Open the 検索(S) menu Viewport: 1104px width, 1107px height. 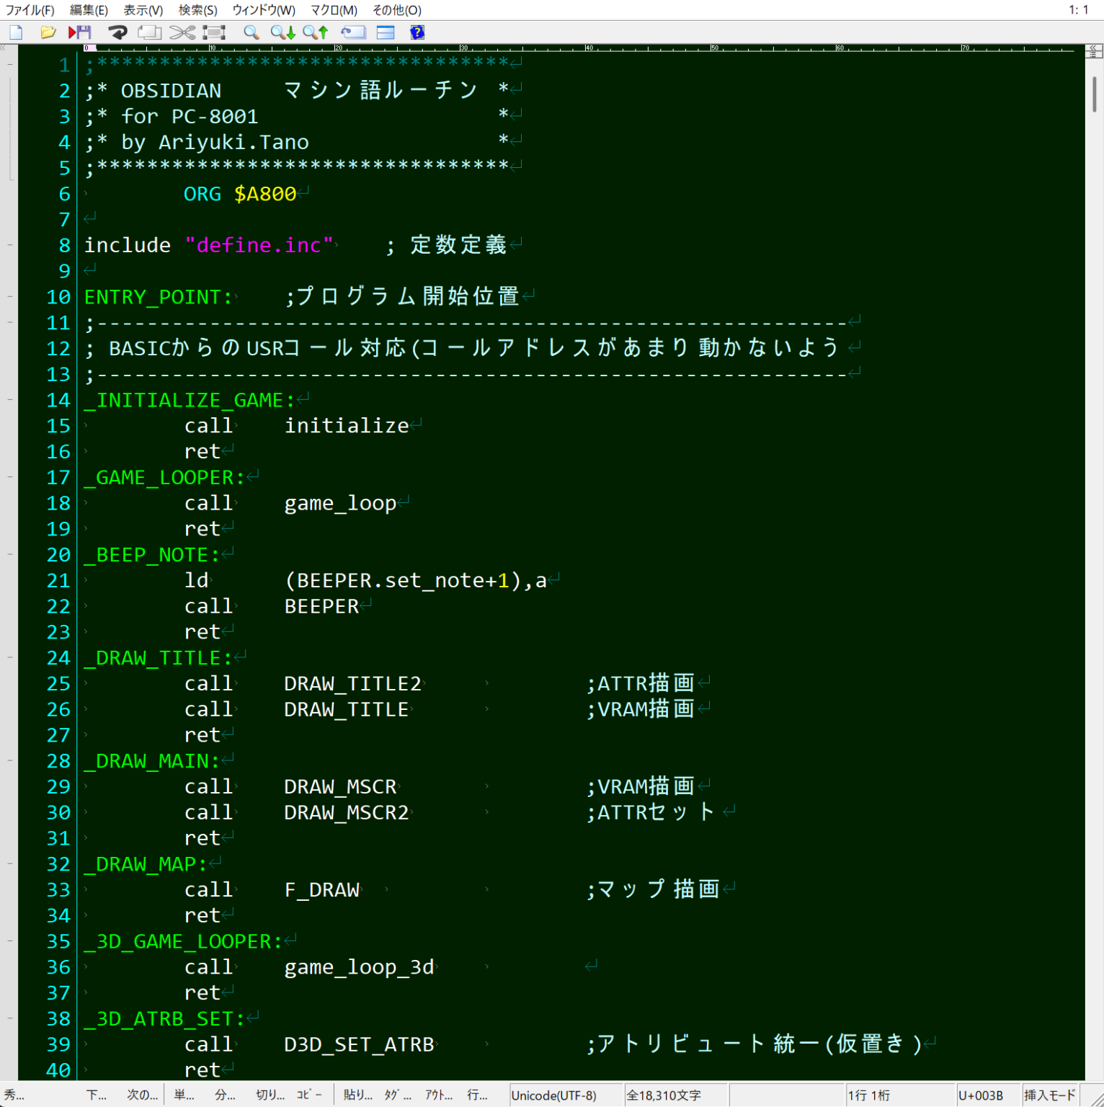(x=196, y=10)
